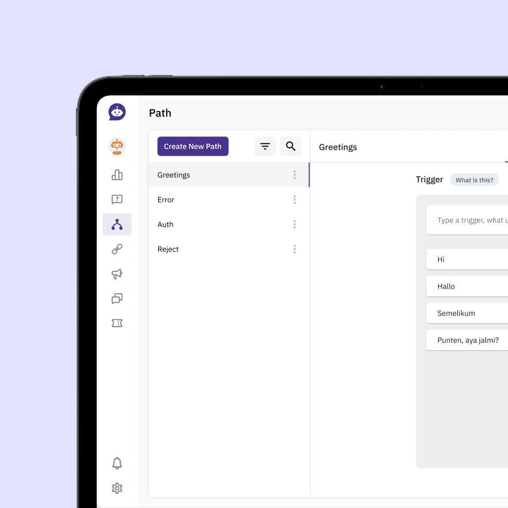
Task: Click the search magnifier icon button
Action: pyautogui.click(x=290, y=147)
